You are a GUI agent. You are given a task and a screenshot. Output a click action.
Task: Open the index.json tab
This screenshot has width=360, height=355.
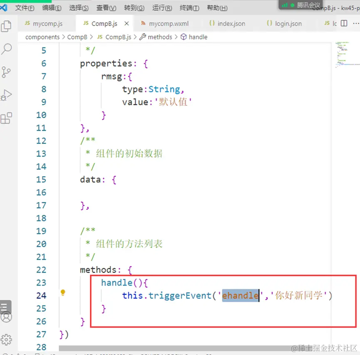[x=227, y=23]
